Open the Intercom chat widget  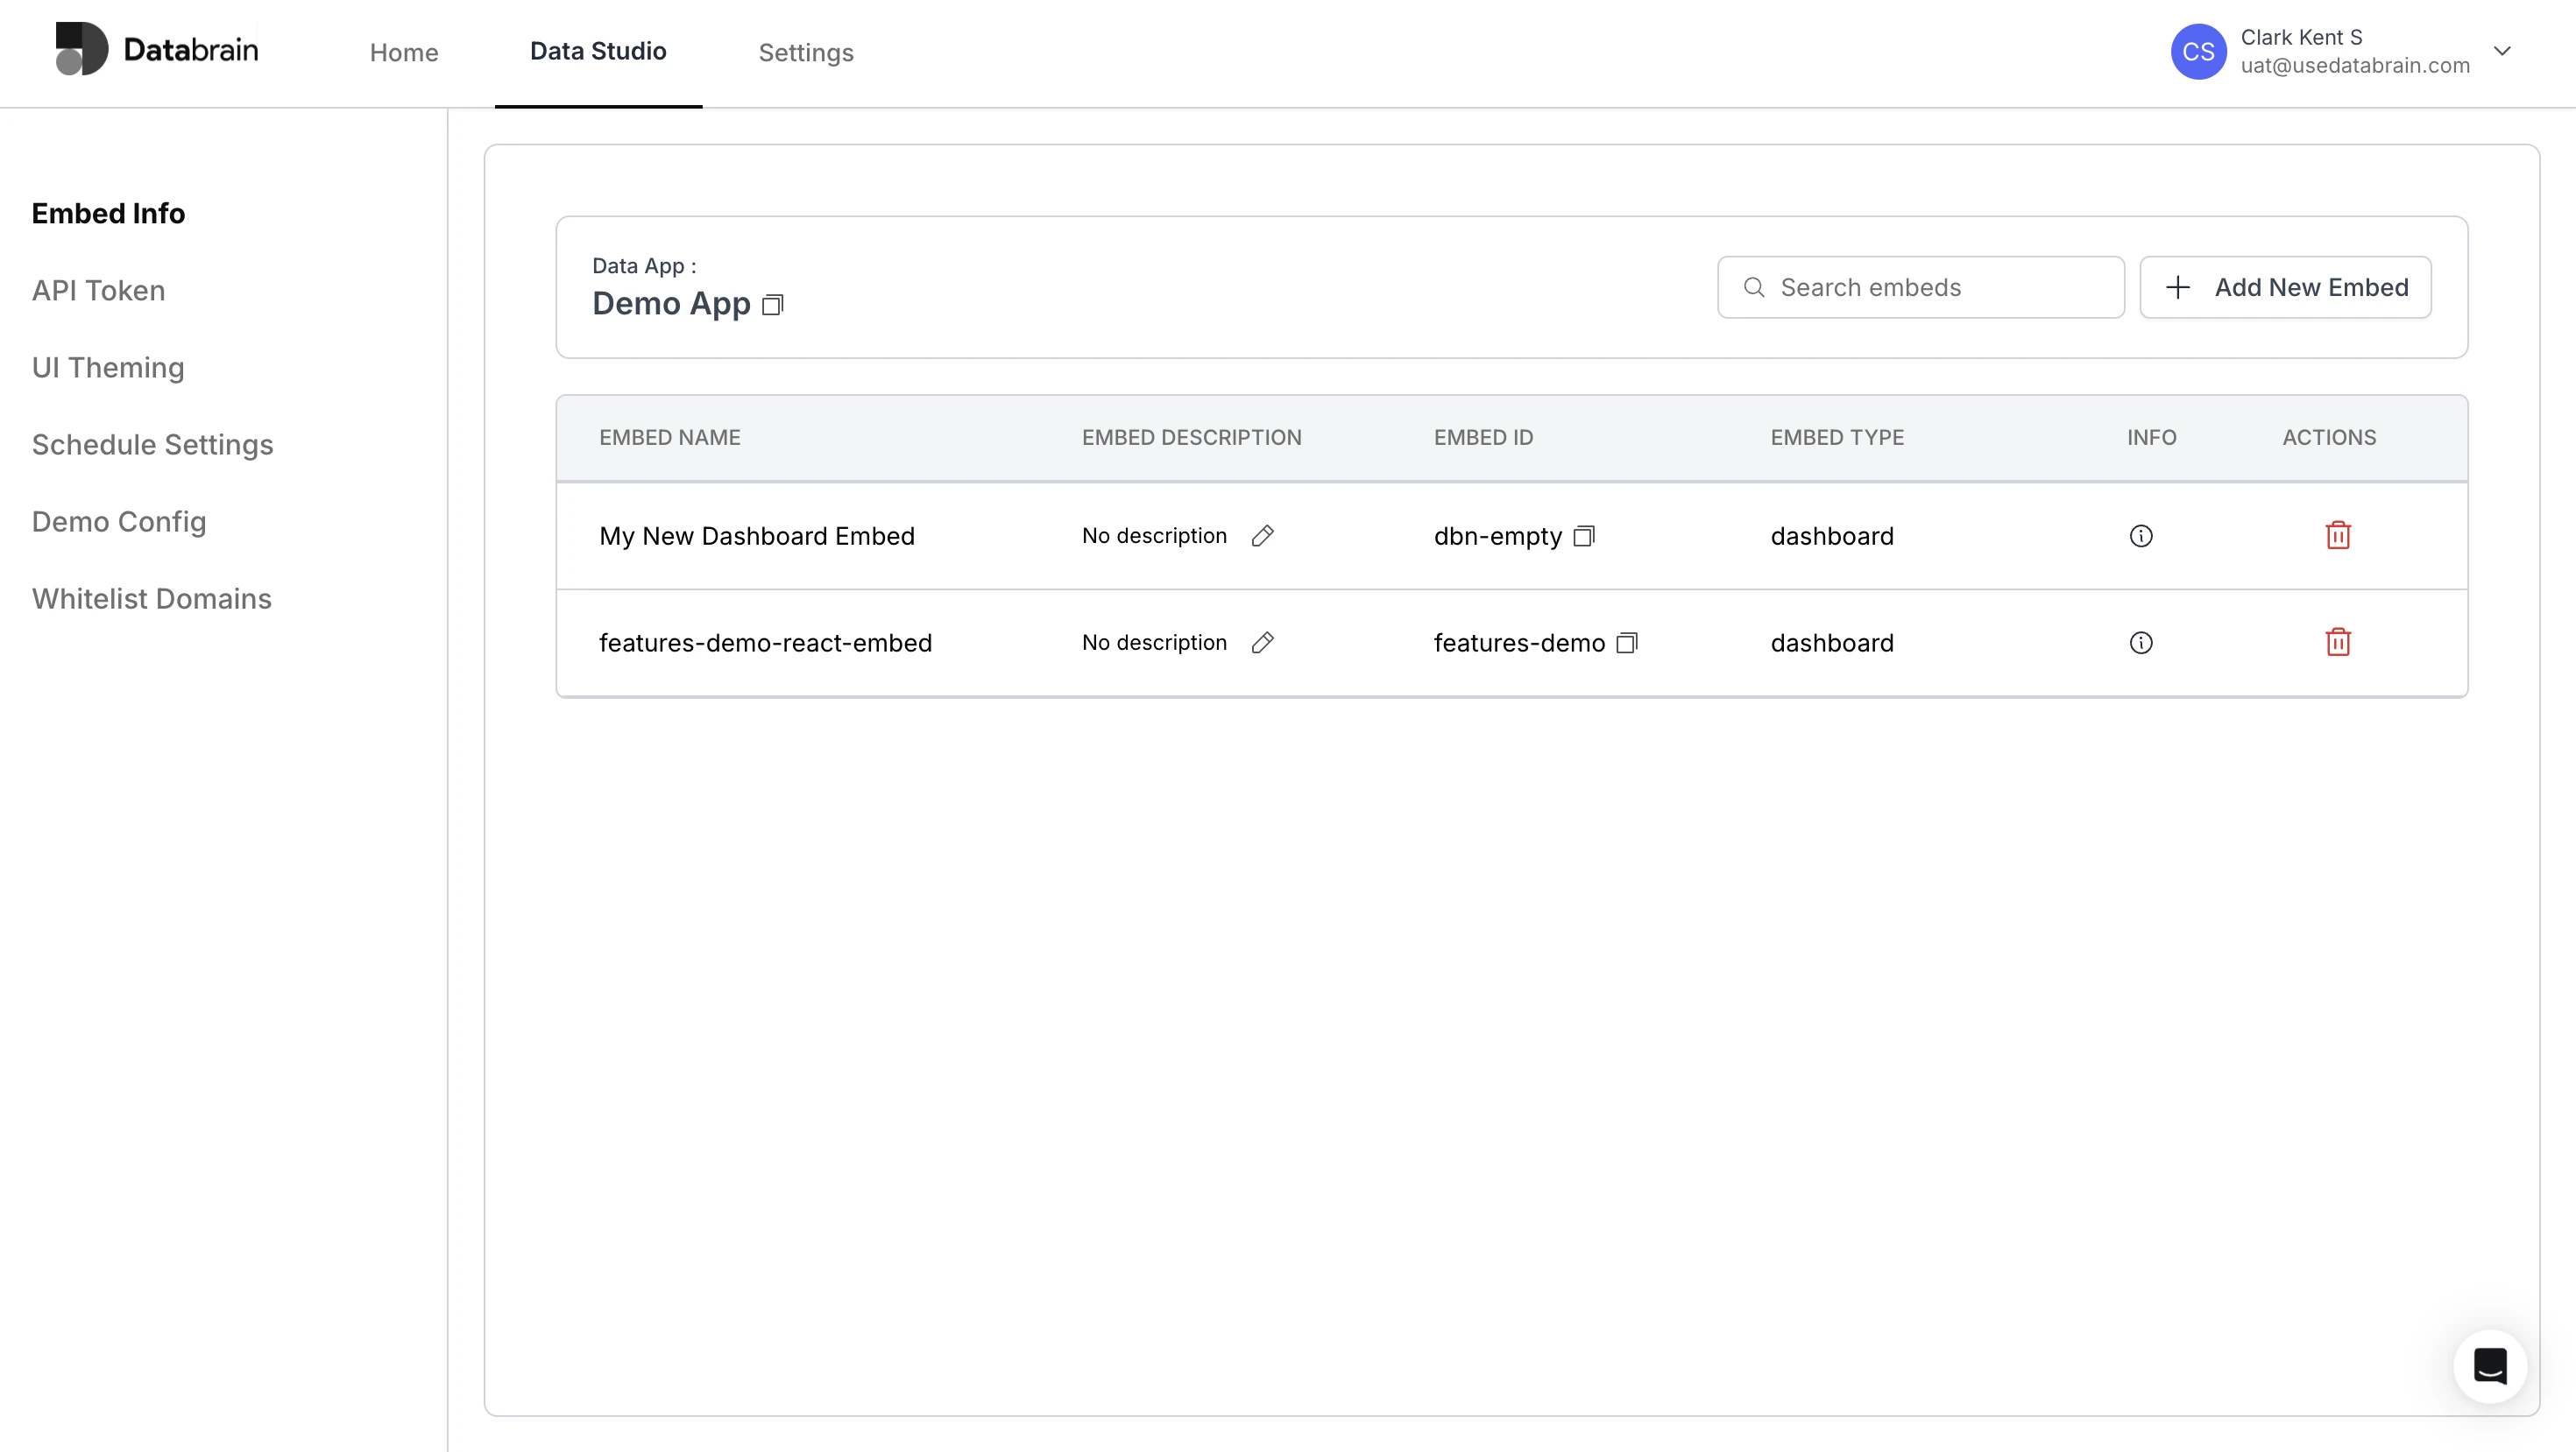[2490, 1366]
